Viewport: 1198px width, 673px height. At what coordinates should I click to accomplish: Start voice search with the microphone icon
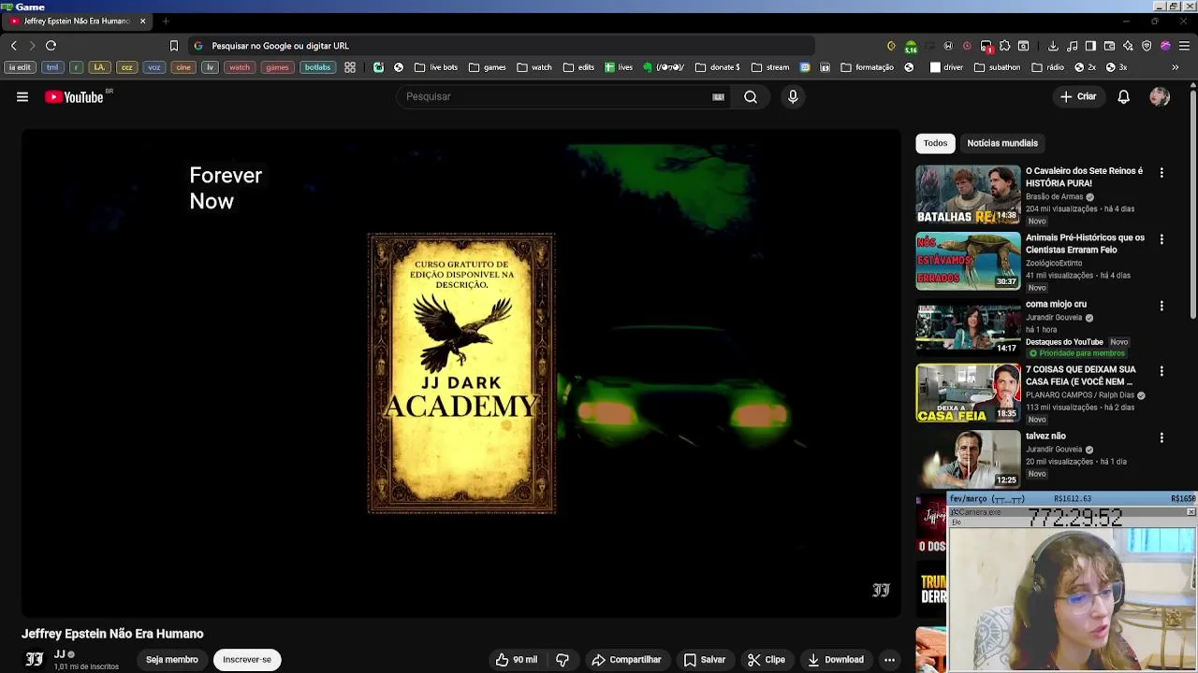(x=793, y=96)
